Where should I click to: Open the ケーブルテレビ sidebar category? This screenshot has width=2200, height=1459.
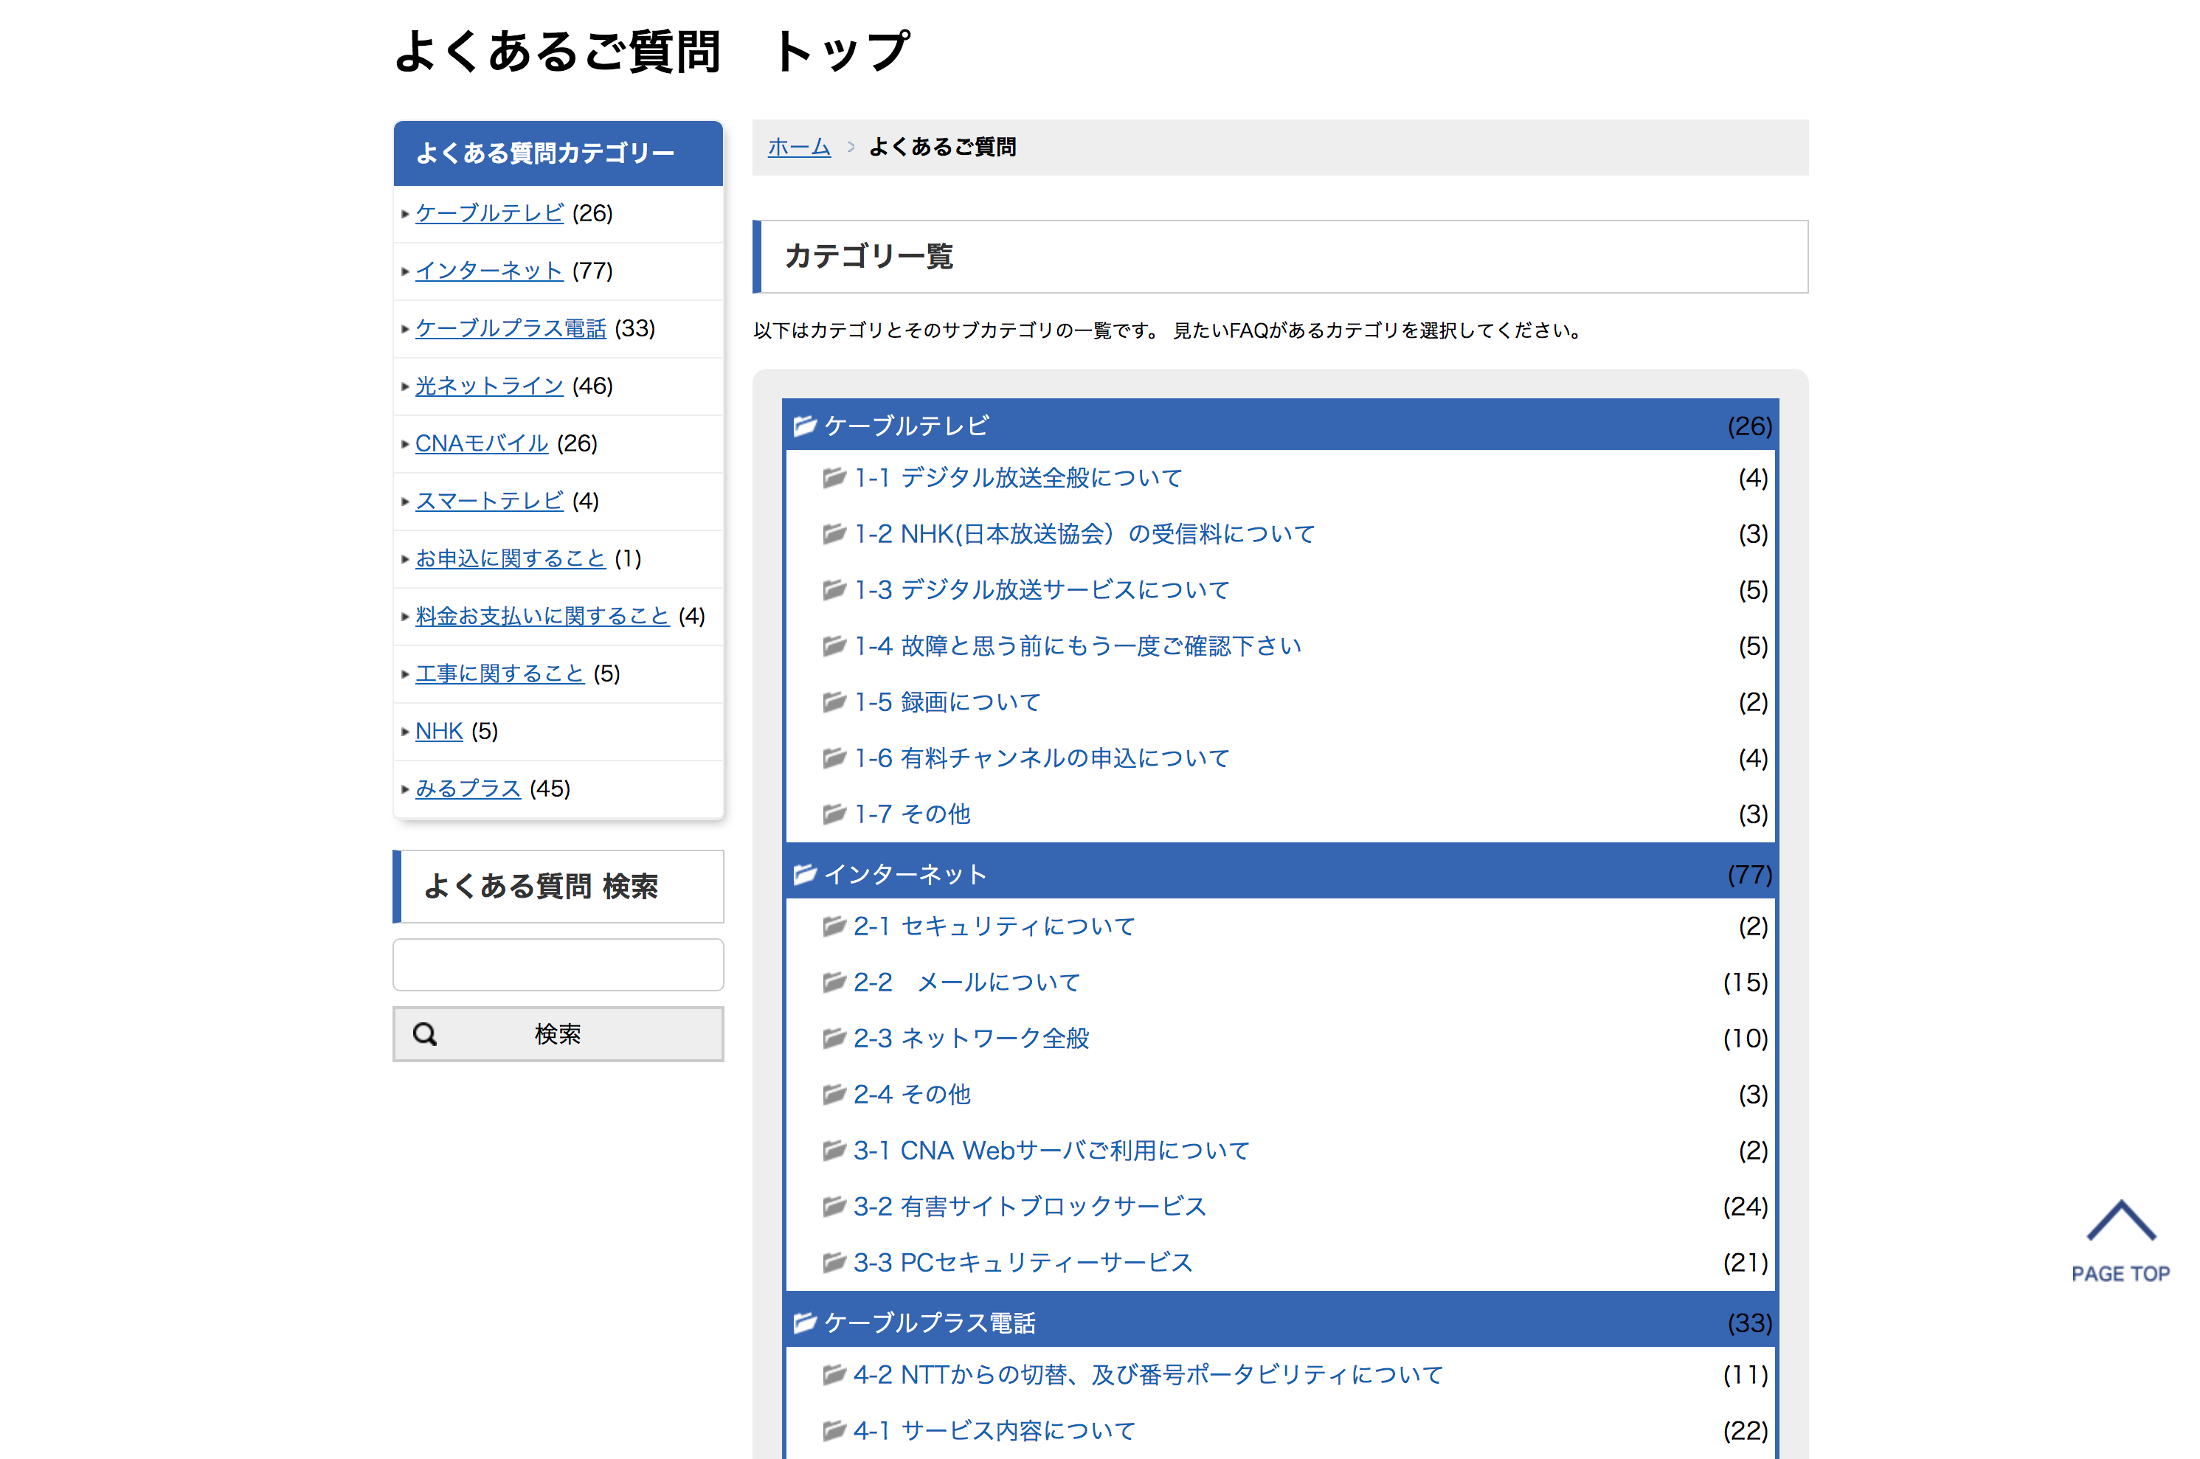[488, 213]
